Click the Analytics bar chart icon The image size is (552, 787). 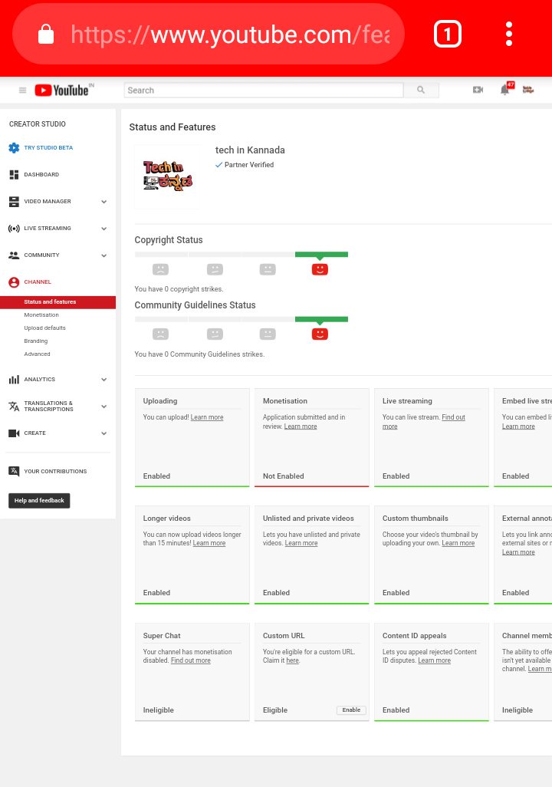[x=14, y=380]
